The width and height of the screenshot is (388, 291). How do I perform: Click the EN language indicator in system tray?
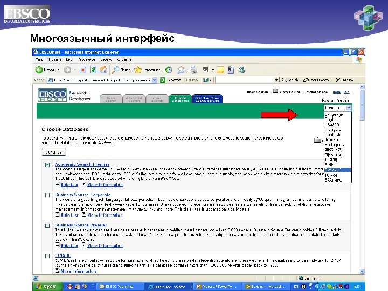296,286
